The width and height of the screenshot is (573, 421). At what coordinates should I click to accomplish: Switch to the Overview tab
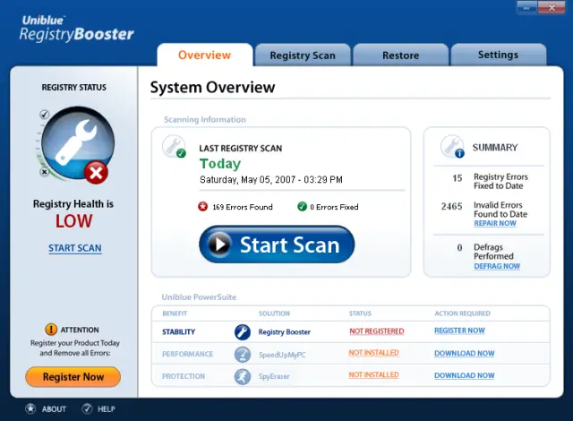click(x=205, y=55)
